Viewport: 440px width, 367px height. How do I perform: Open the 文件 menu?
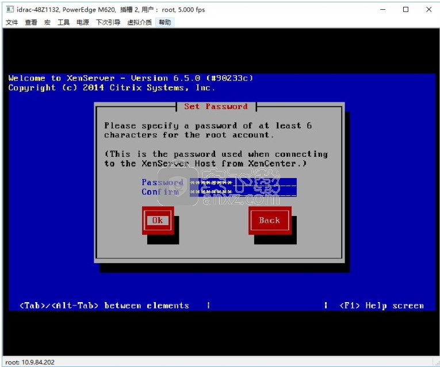click(12, 22)
